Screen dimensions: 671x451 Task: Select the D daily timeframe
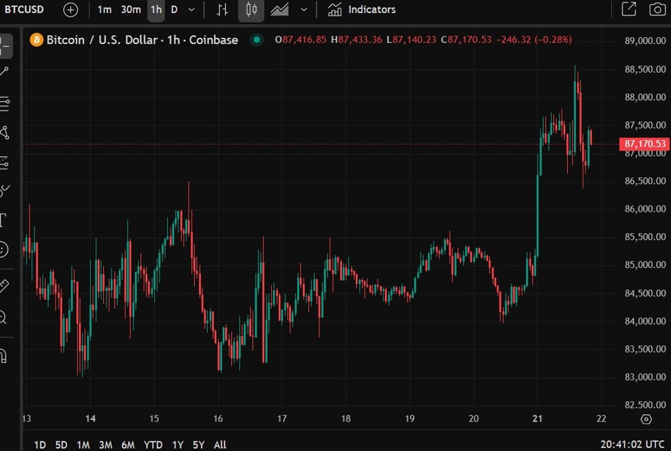coord(174,10)
